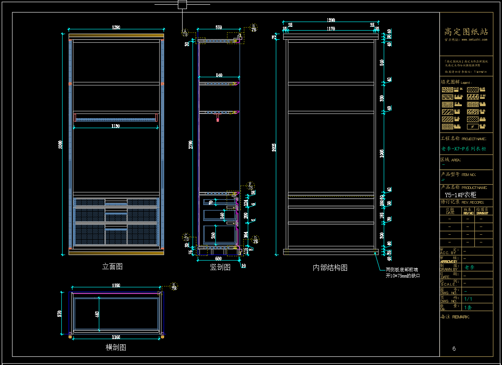Select the 124 dimension in the vertical section
Viewport: 502px width, 365px height.
[246, 203]
